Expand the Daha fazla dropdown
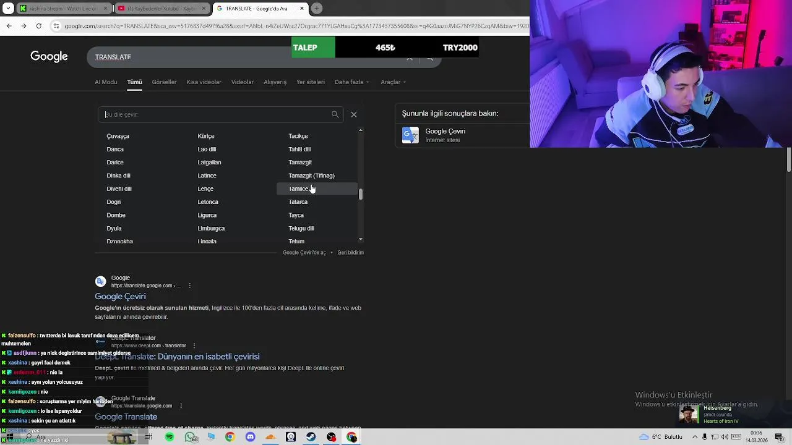 pos(351,82)
